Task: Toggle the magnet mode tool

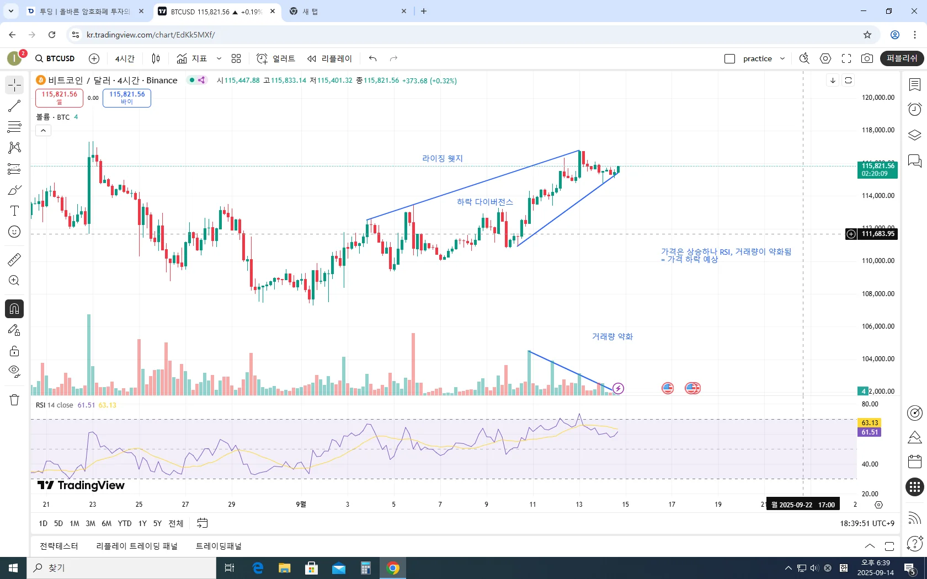Action: (x=14, y=309)
